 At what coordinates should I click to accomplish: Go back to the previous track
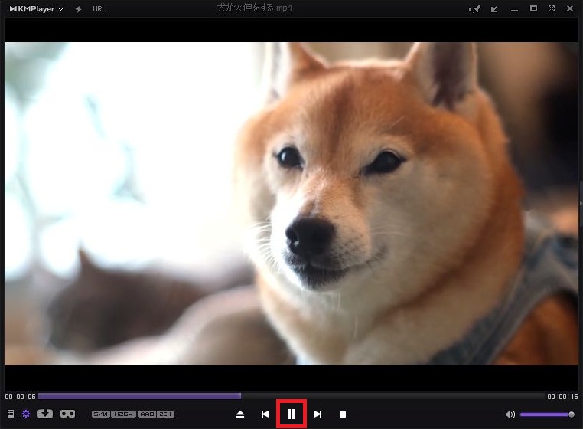pyautogui.click(x=265, y=414)
